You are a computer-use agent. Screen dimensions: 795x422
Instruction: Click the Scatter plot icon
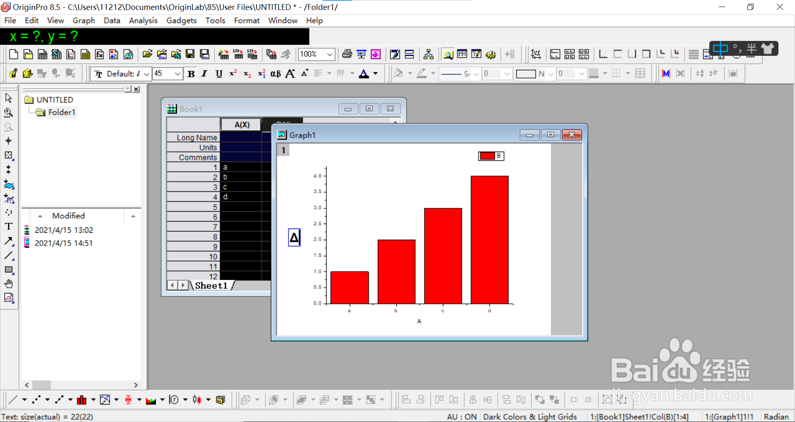tap(36, 400)
